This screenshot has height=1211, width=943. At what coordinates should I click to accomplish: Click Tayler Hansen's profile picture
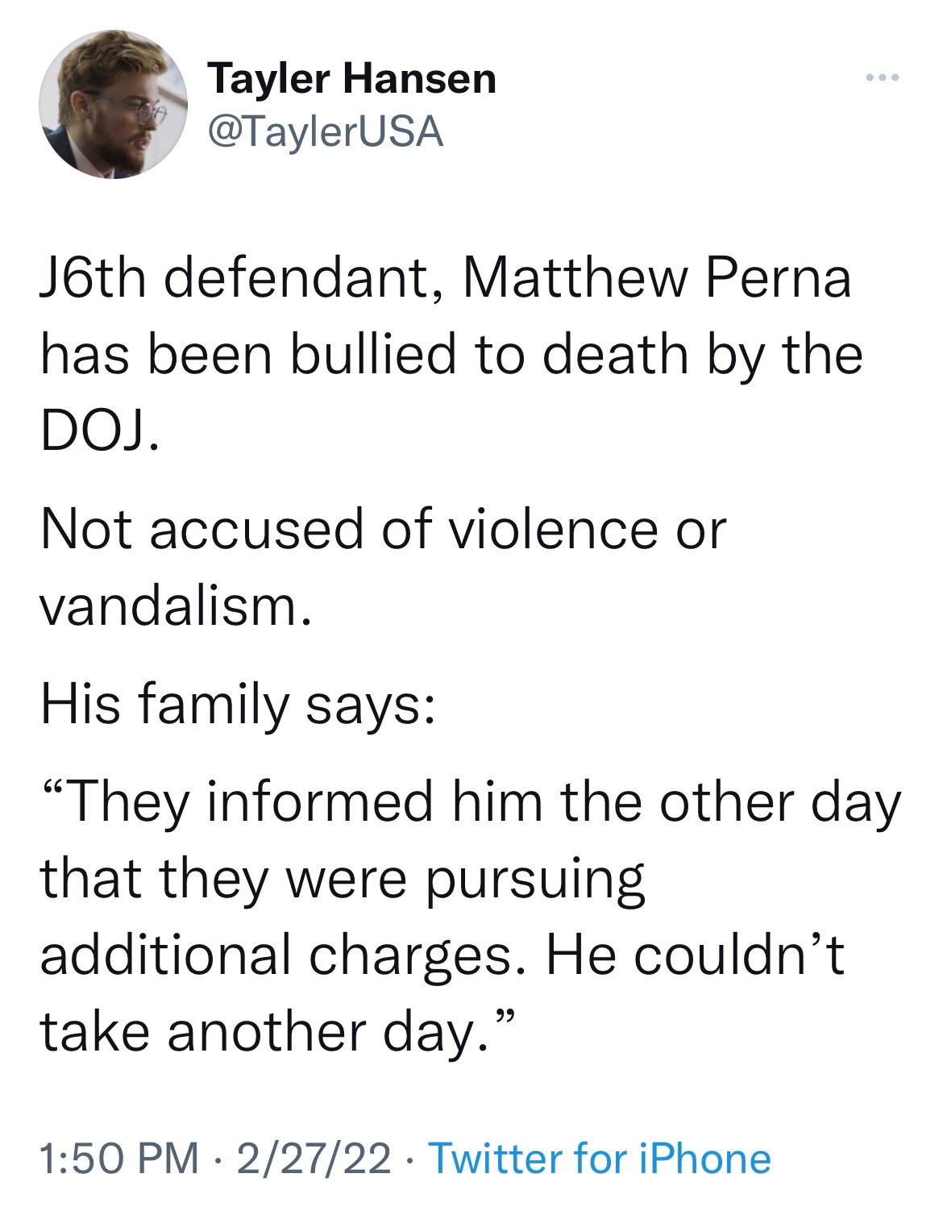click(x=108, y=105)
